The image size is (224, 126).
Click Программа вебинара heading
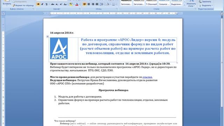113,90
